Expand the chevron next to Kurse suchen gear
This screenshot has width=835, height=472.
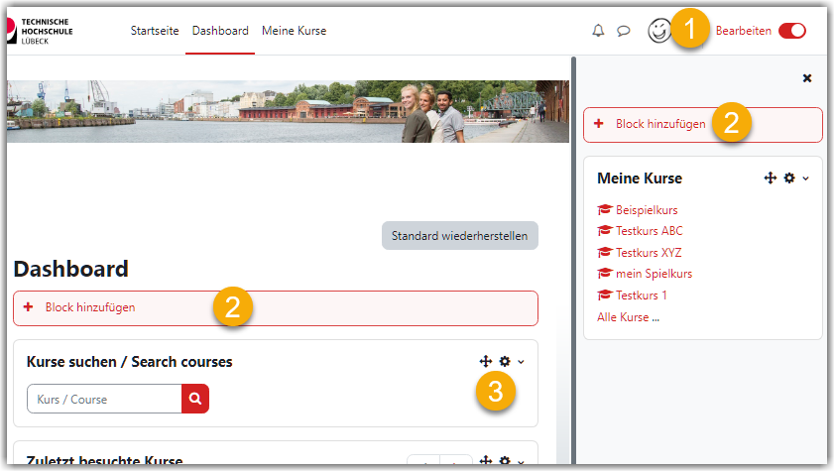[521, 362]
